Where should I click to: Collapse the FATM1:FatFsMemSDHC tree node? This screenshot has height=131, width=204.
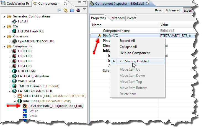pos(10,91)
